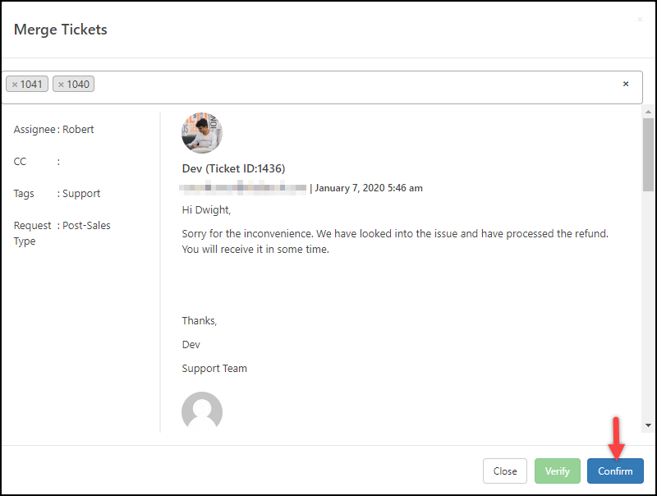The width and height of the screenshot is (657, 496).
Task: Click the scrollbar up arrow
Action: click(x=648, y=112)
